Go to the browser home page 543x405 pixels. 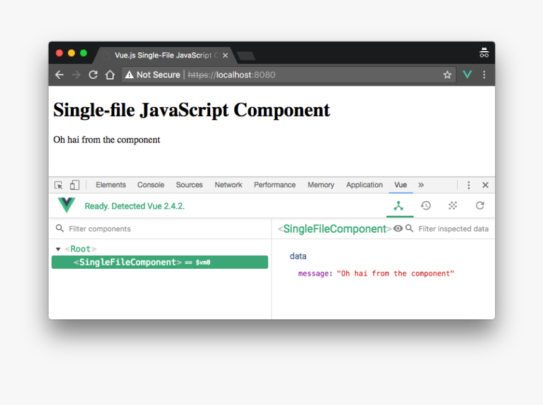pos(110,74)
